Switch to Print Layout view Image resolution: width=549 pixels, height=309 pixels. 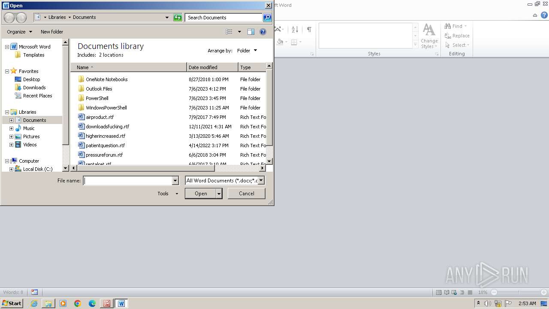point(438,292)
